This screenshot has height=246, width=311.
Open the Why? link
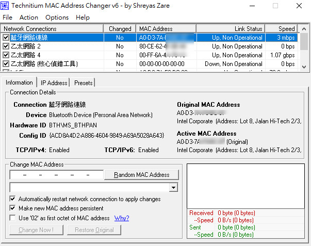[122, 218]
